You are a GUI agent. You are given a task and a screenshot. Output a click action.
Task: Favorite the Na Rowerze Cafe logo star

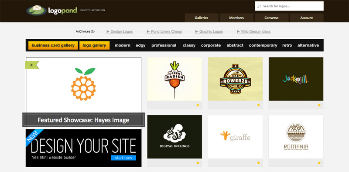pos(258,105)
